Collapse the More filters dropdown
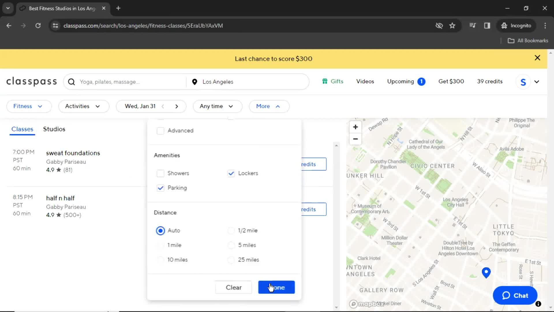Screen dimensions: 554x312 click(x=269, y=106)
